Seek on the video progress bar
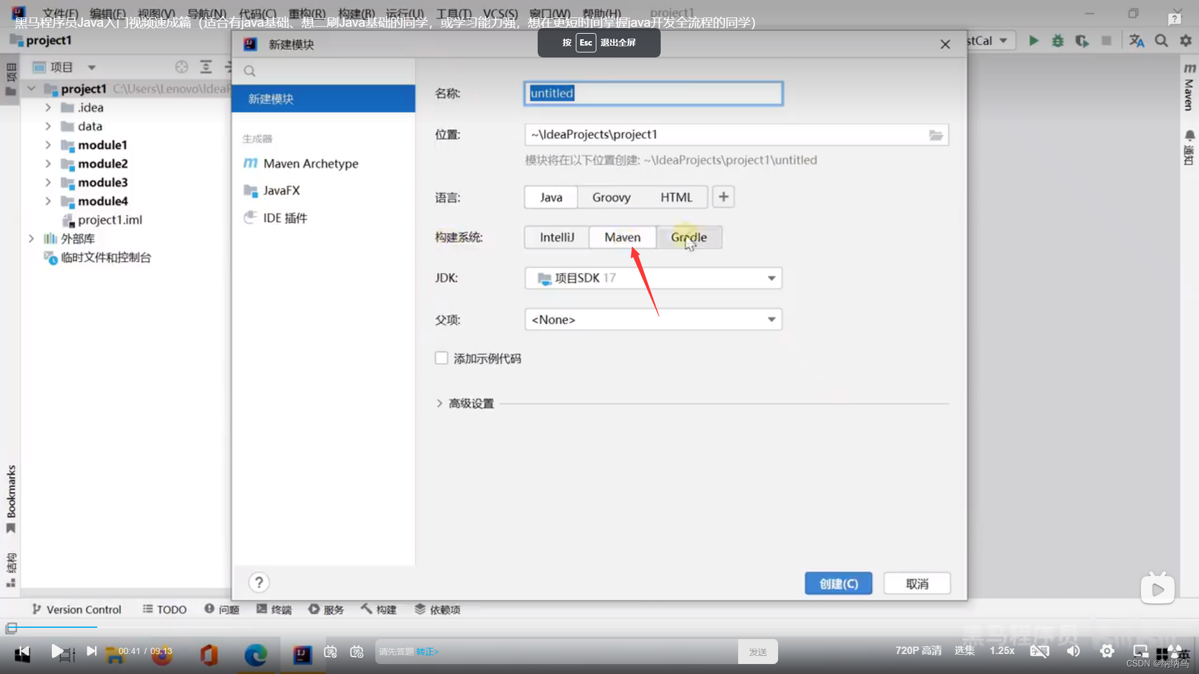The height and width of the screenshot is (674, 1199). pos(599,627)
